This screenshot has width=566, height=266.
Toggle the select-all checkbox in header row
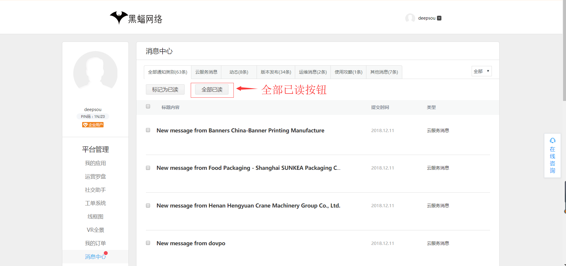click(148, 107)
